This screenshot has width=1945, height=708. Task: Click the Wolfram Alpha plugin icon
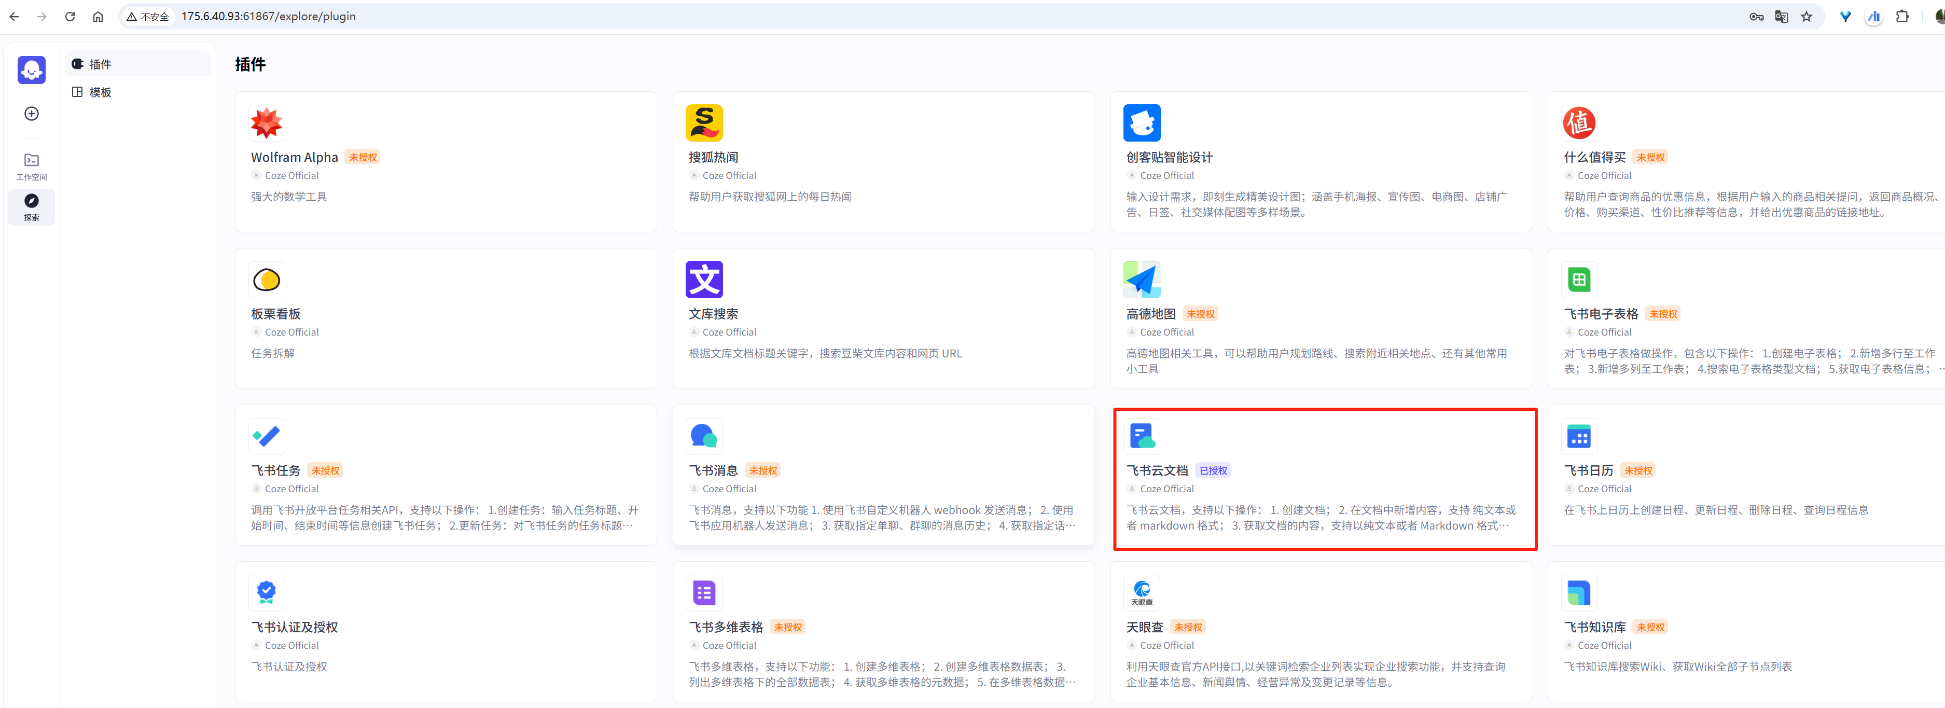tap(267, 123)
